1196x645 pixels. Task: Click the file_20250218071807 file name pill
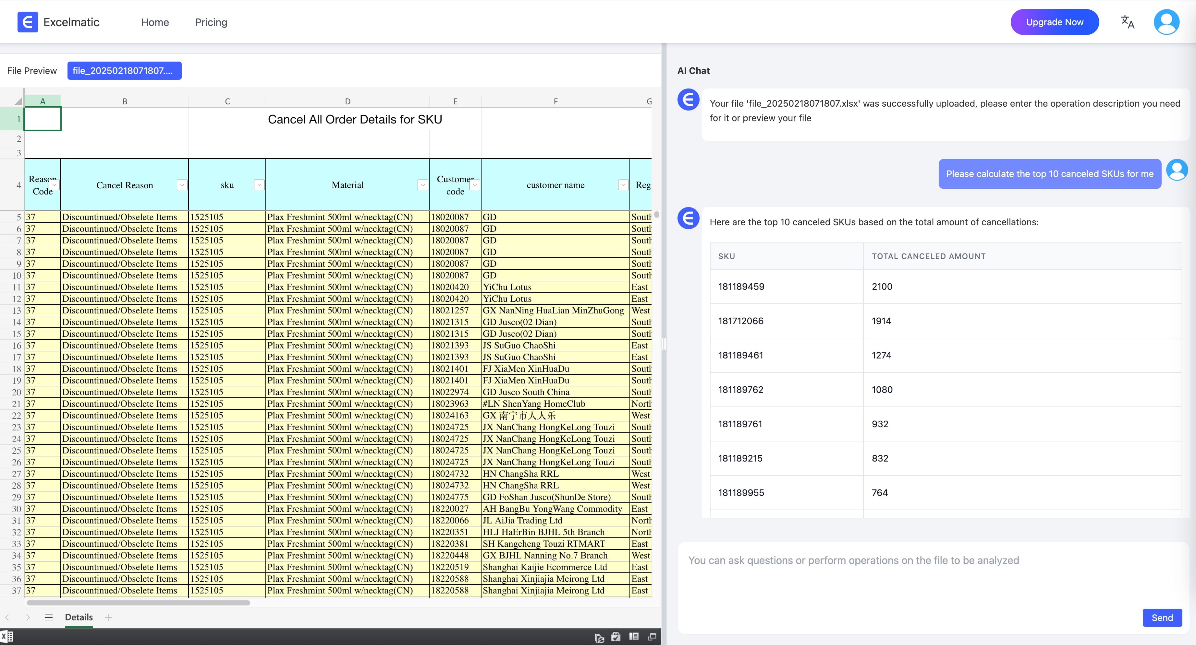(x=124, y=70)
